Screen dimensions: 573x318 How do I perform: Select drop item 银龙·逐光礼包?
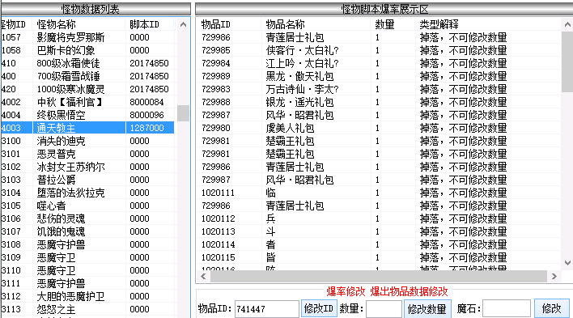click(x=379, y=102)
